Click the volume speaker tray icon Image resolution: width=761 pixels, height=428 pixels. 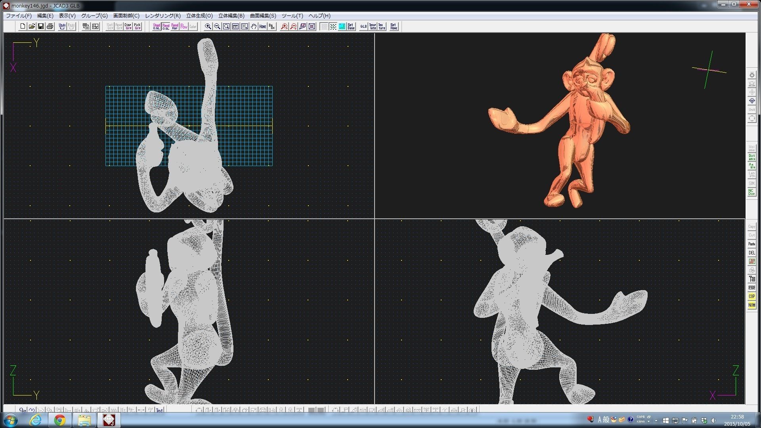click(713, 420)
